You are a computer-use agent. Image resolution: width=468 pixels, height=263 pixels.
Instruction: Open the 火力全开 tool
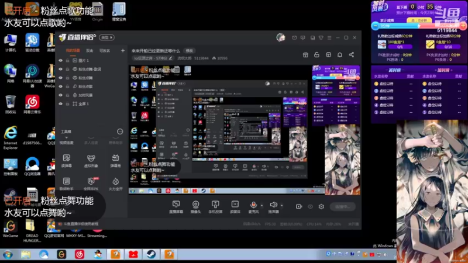coord(115,184)
